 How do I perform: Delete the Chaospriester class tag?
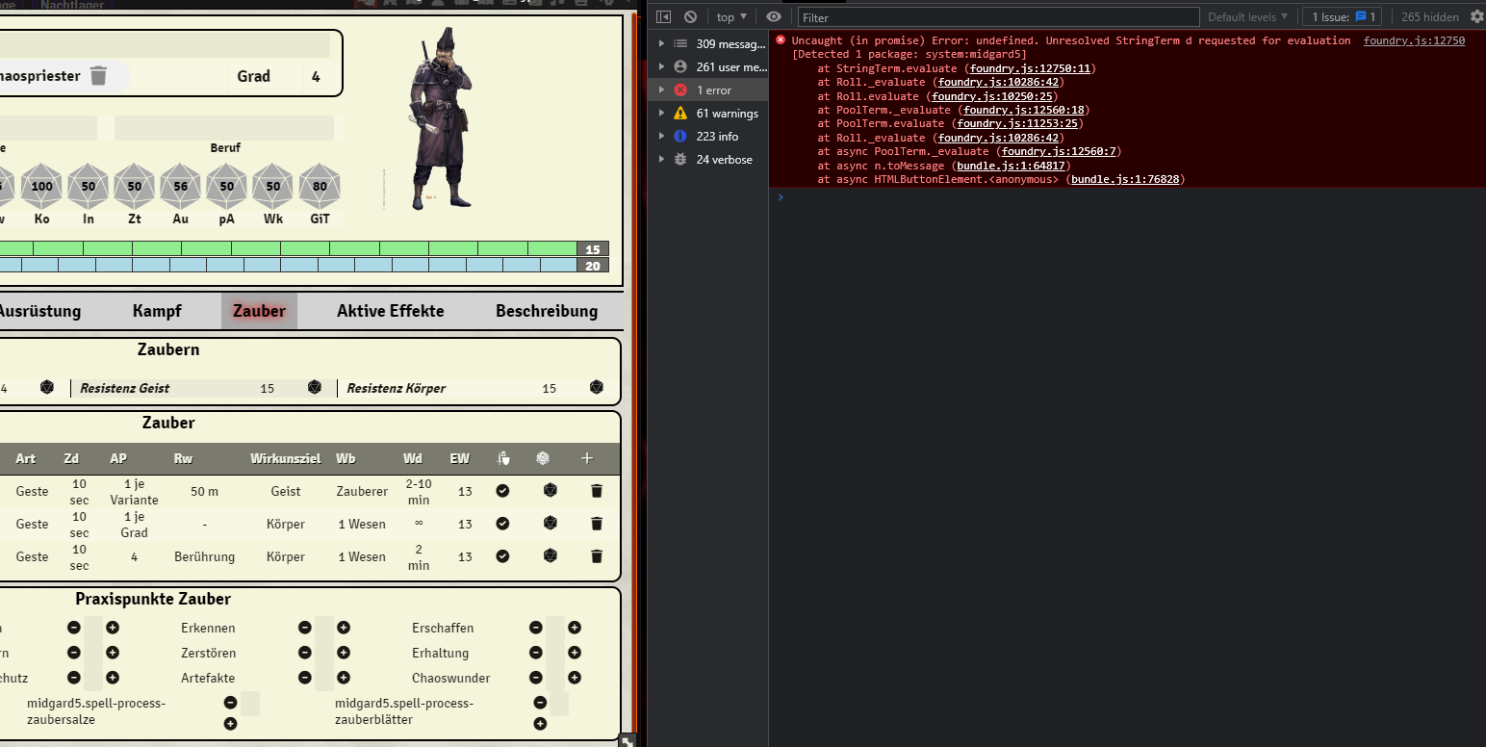point(98,76)
